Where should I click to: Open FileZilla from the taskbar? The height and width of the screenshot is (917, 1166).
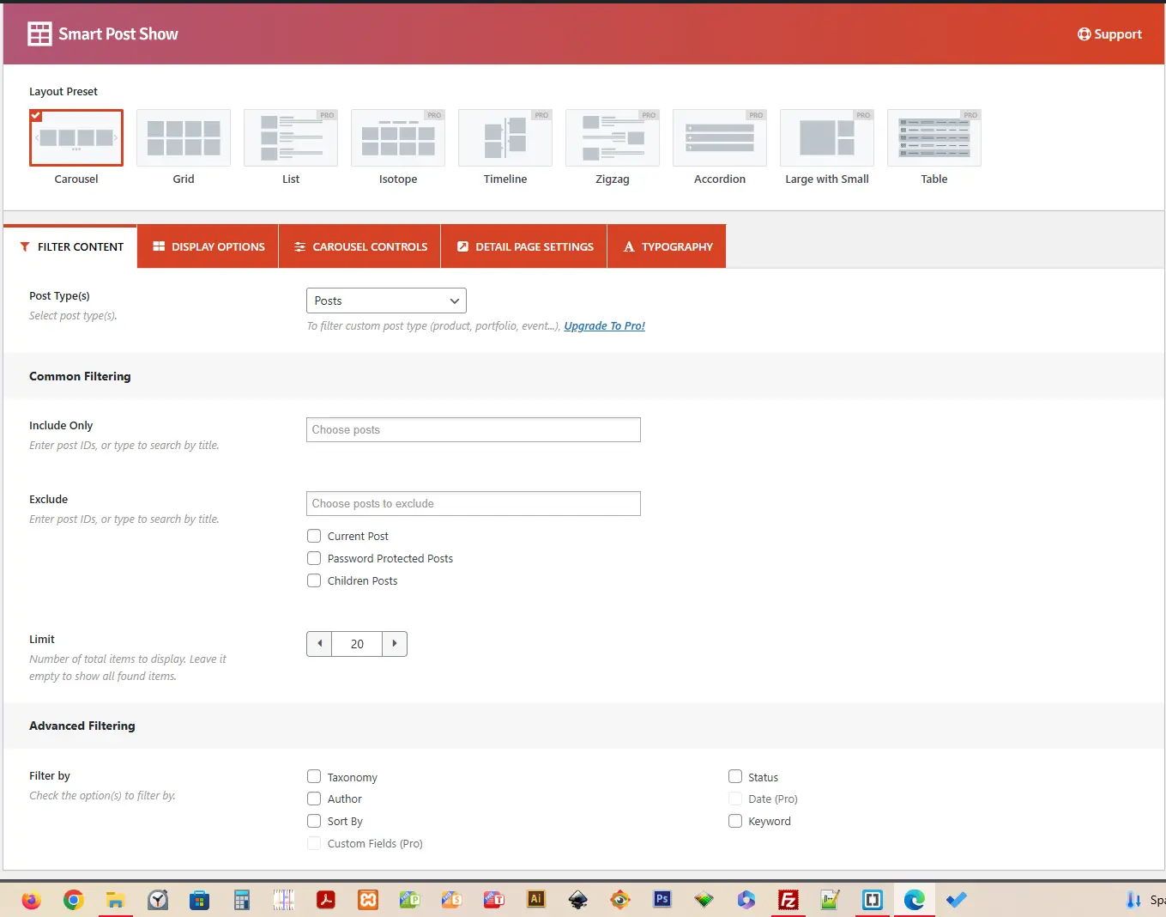[788, 900]
